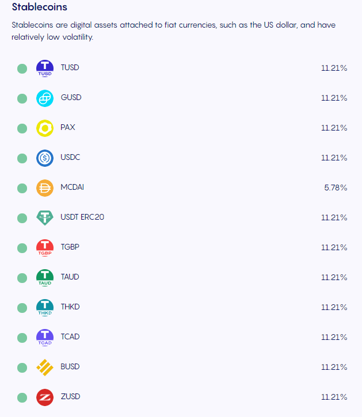The width and height of the screenshot is (362, 417).
Task: Toggle the green status dot beside TUSD
Action: coord(22,69)
